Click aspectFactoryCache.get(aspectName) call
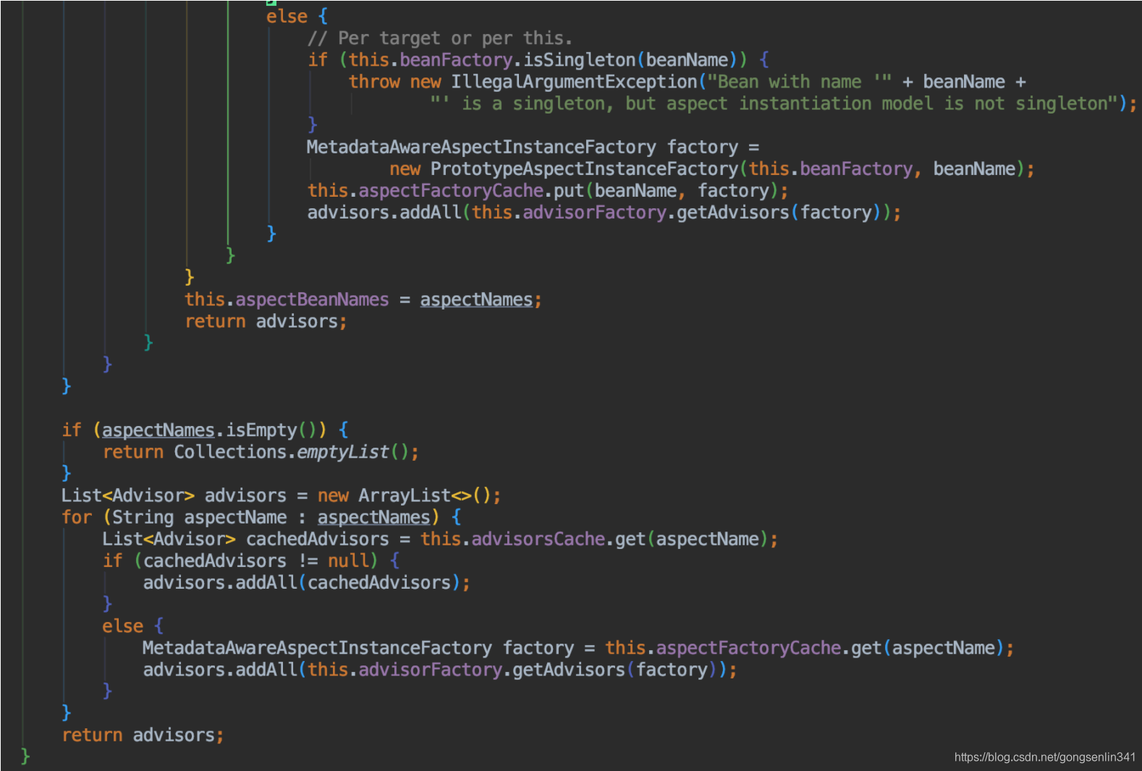 click(x=830, y=648)
